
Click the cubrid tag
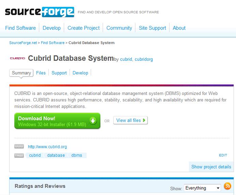[x=35, y=155]
